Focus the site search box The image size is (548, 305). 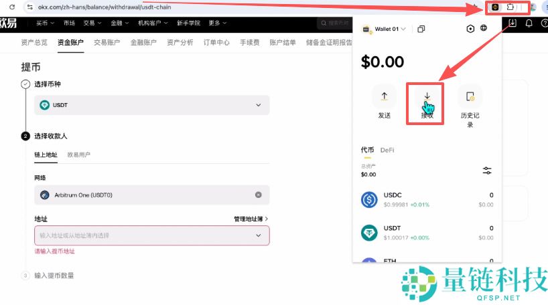(334, 23)
